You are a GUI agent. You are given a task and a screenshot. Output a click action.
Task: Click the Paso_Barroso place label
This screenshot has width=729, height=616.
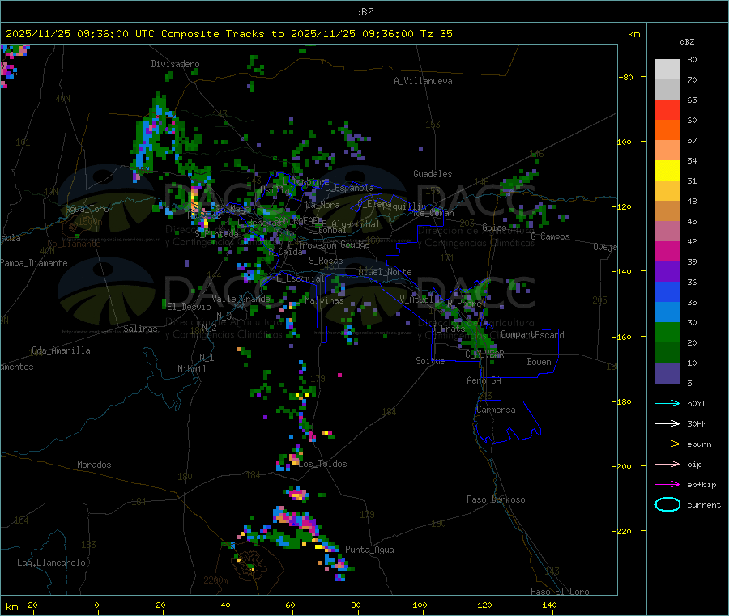[x=496, y=499]
